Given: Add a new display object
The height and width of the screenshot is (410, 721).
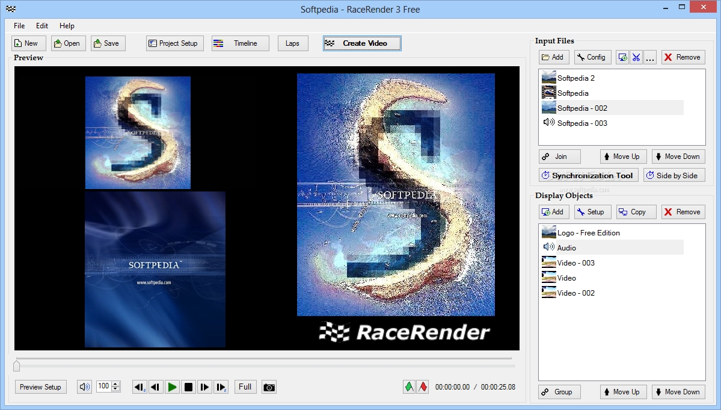Looking at the screenshot, I should (x=554, y=212).
